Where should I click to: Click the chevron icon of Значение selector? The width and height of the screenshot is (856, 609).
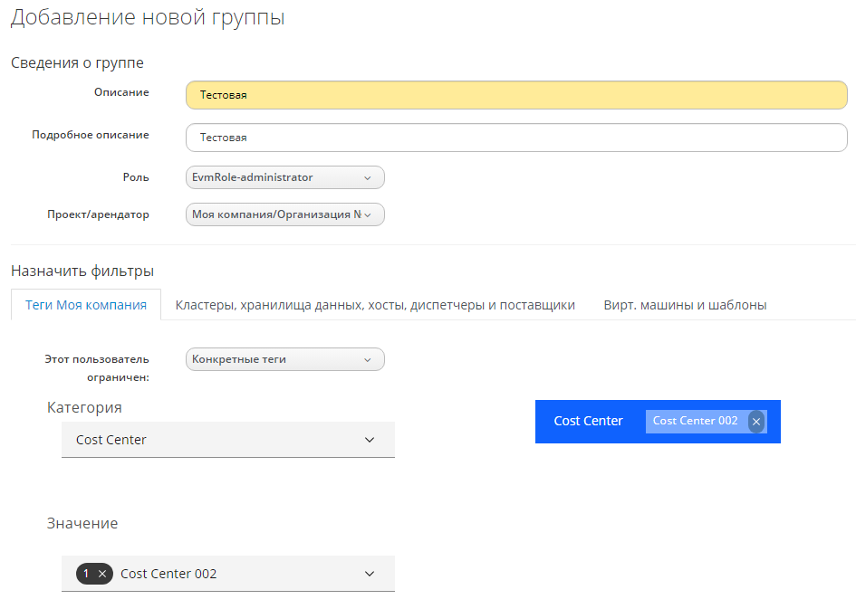pyautogui.click(x=370, y=574)
